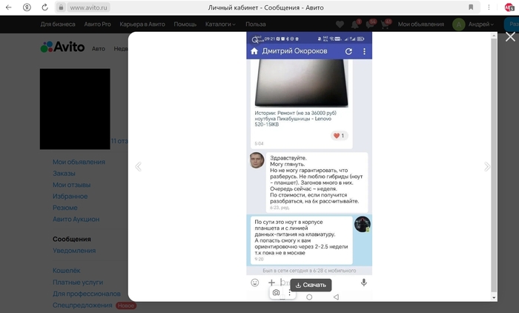This screenshot has width=519, height=313.
Task: Click the scrollbar down arrow in viewer
Action: click(494, 297)
